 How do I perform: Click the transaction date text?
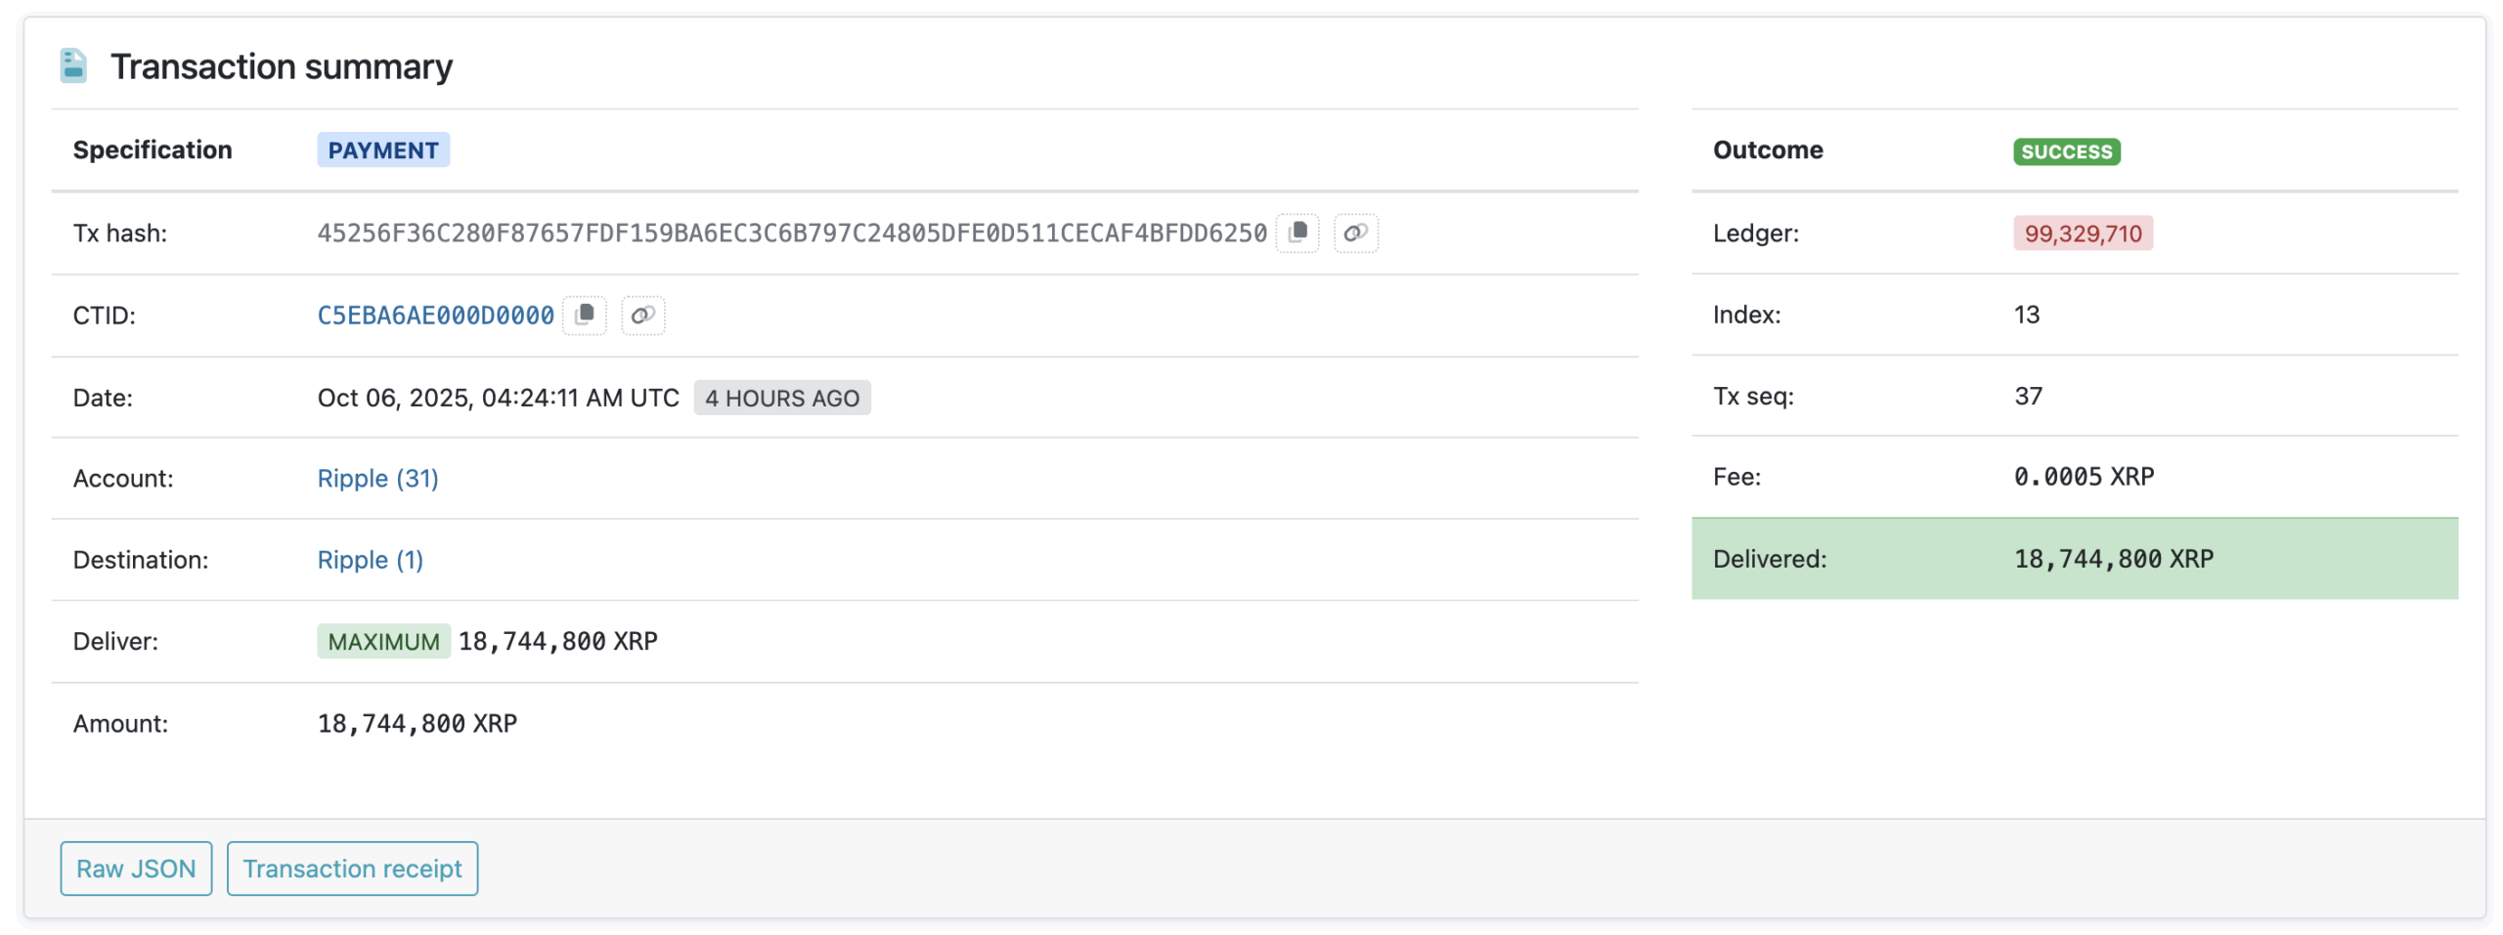pyautogui.click(x=498, y=398)
